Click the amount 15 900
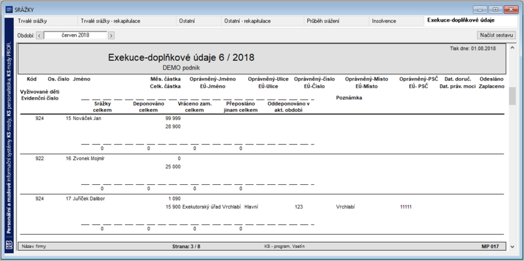524x261 pixels. [173, 207]
